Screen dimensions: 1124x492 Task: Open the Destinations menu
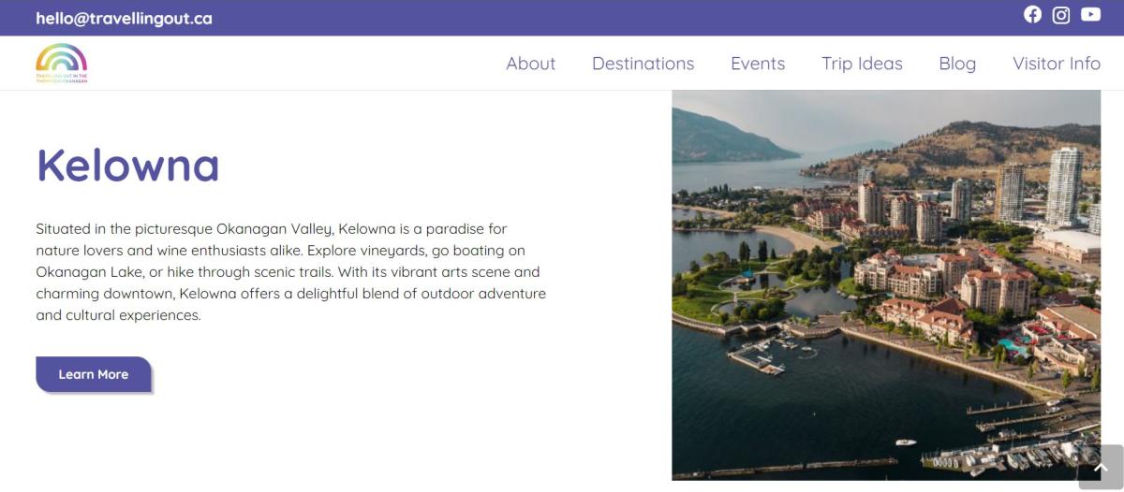tap(643, 64)
